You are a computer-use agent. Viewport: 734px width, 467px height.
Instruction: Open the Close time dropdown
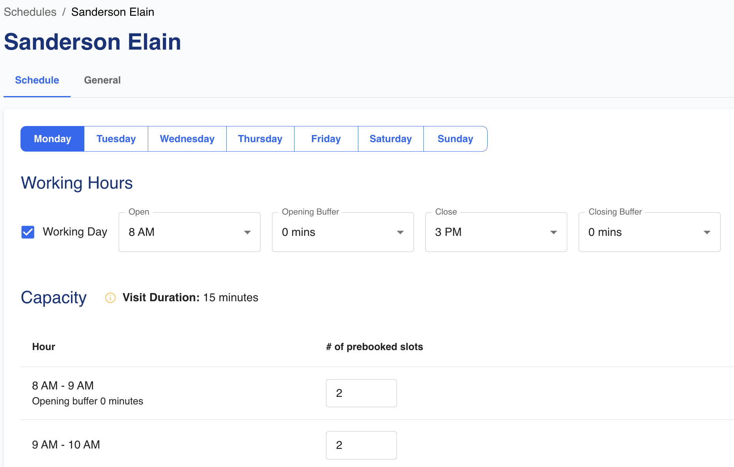pos(496,232)
